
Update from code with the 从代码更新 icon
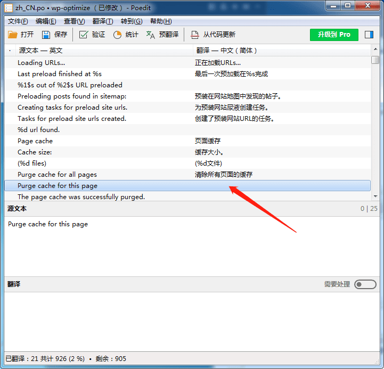click(x=195, y=35)
